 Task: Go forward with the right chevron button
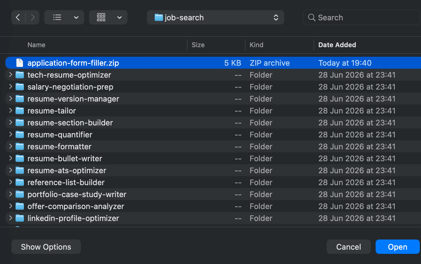pos(33,18)
